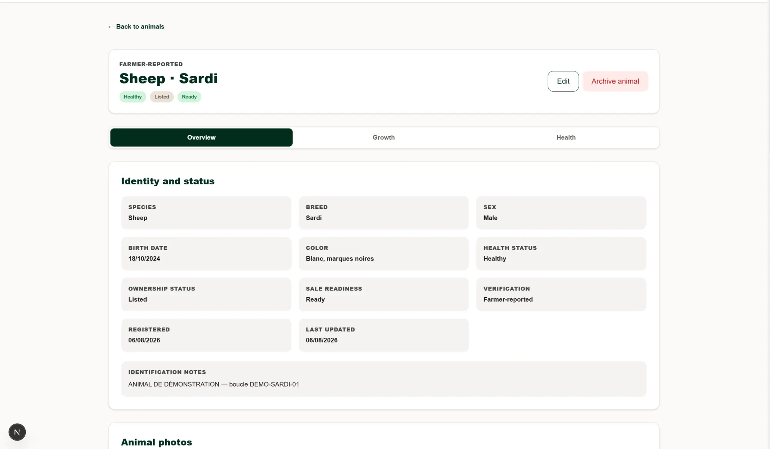Select the birth date 18/10/2024
Viewport: 770px width, 449px height.
144,259
